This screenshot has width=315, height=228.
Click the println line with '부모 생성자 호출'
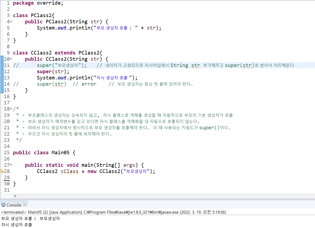point(99,28)
